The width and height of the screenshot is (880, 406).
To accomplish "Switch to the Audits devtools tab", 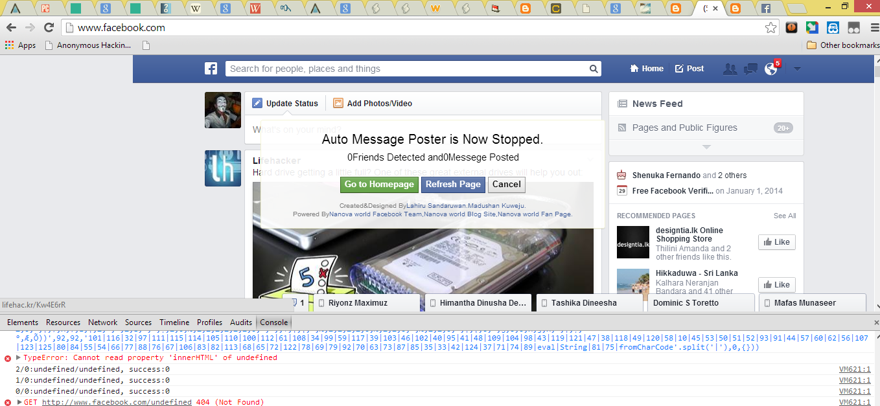I will coord(241,322).
